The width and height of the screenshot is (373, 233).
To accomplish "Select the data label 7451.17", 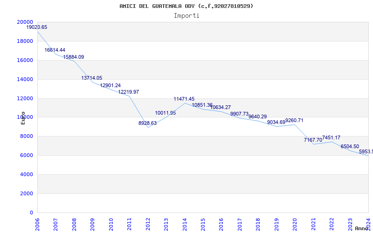I will coord(331,137).
